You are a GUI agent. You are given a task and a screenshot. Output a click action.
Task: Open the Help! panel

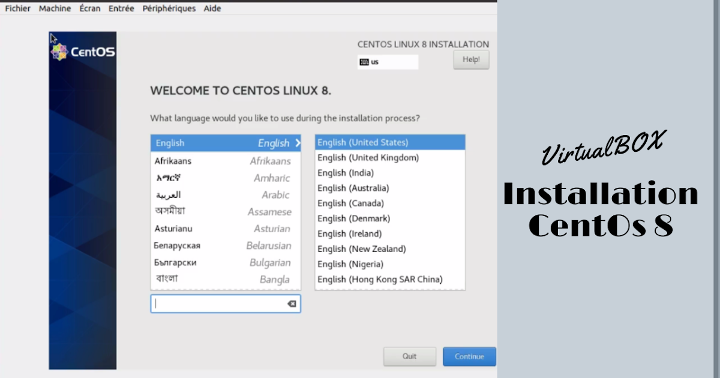tap(471, 59)
